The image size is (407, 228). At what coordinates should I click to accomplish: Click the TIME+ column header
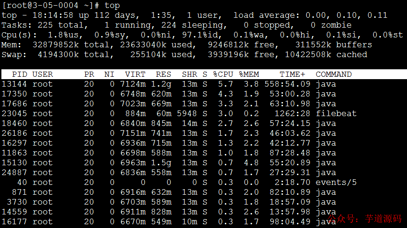click(292, 74)
